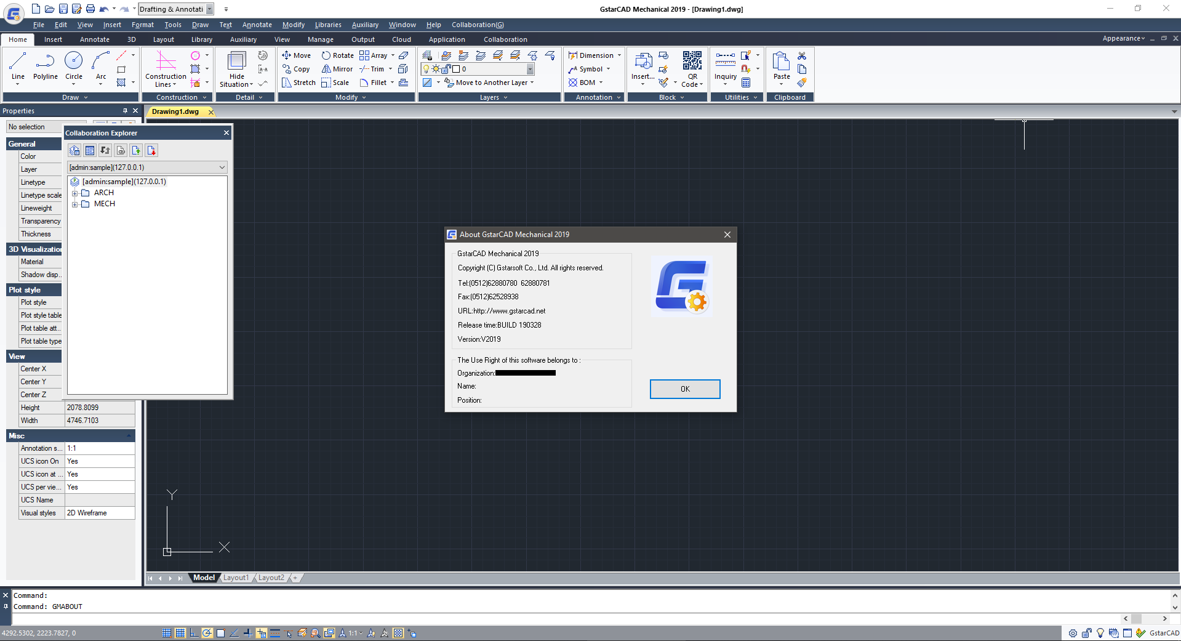
Task: Open the Format menu
Action: 142,25
